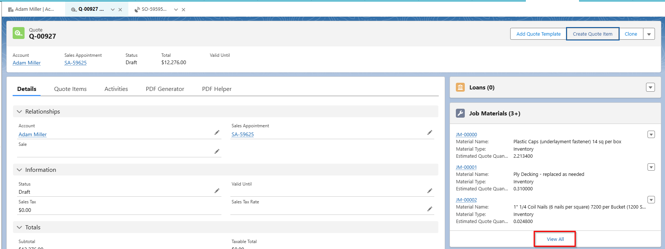Viewport: 665px width, 249px height.
Task: Click View All job materials link
Action: tap(555, 239)
